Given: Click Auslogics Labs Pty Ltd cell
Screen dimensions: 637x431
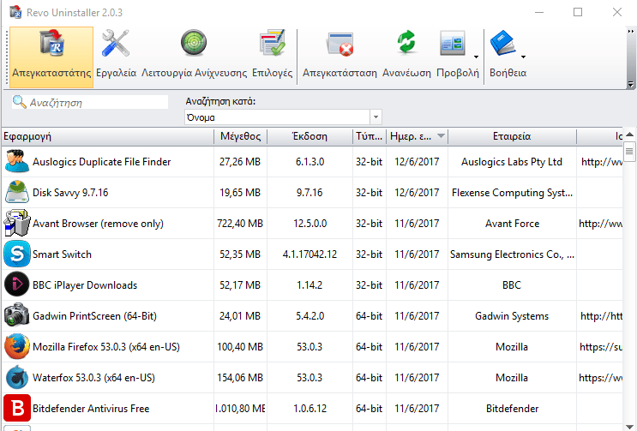Looking at the screenshot, I should click(512, 162).
